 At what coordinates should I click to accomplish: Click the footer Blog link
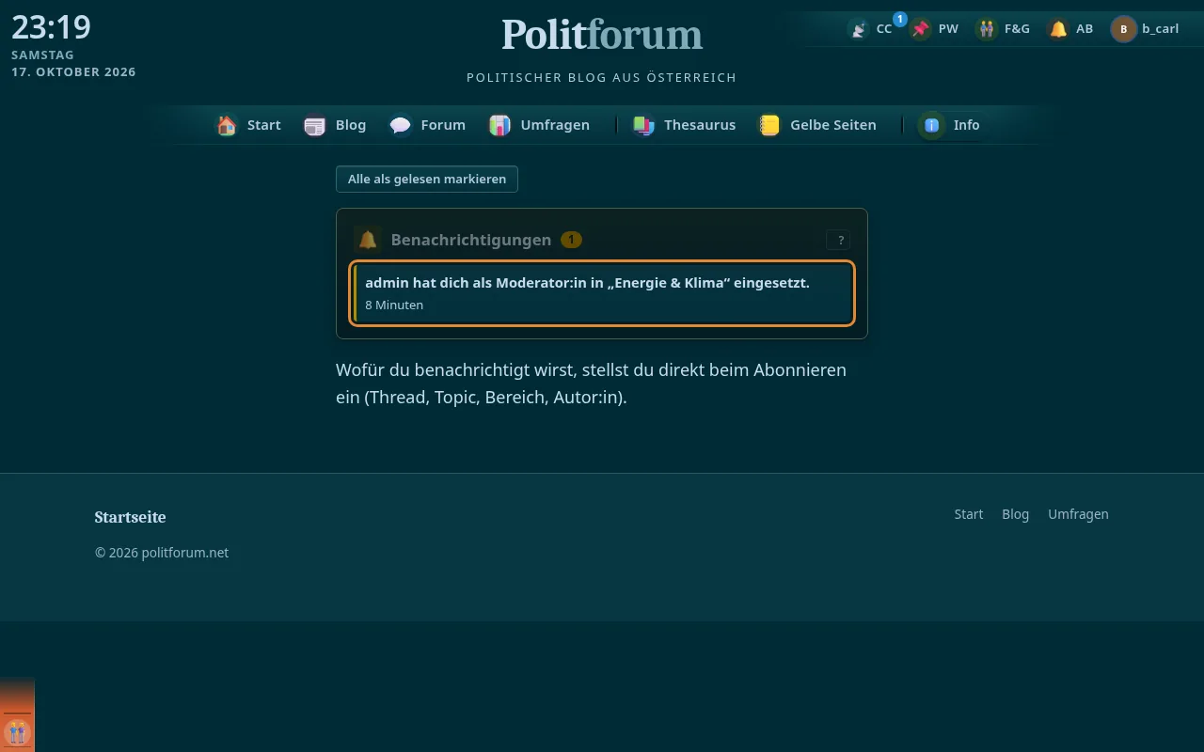point(1015,514)
